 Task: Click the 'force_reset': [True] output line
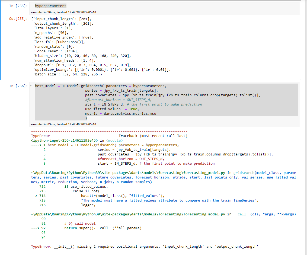coord(56,51)
